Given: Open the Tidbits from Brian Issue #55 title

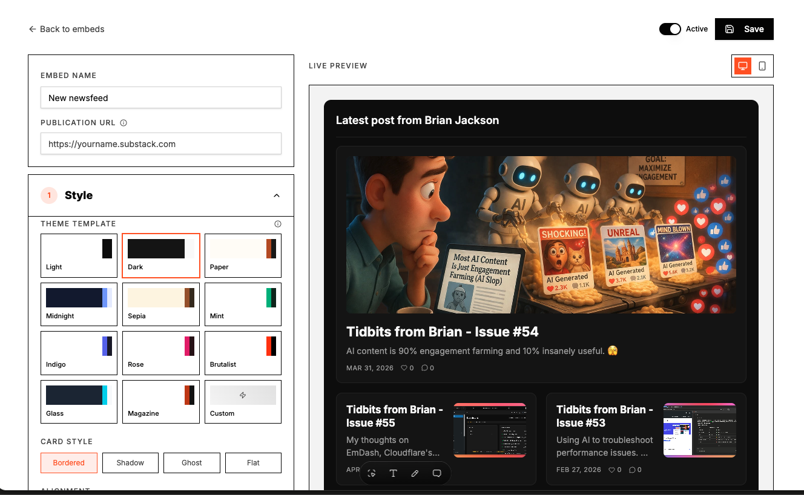Looking at the screenshot, I should coord(395,416).
